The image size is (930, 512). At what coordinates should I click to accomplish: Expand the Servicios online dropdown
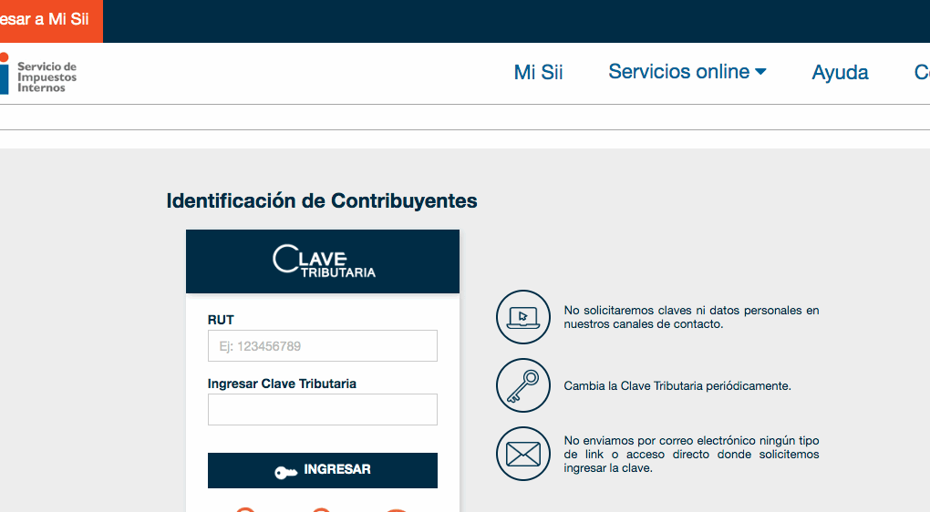687,72
